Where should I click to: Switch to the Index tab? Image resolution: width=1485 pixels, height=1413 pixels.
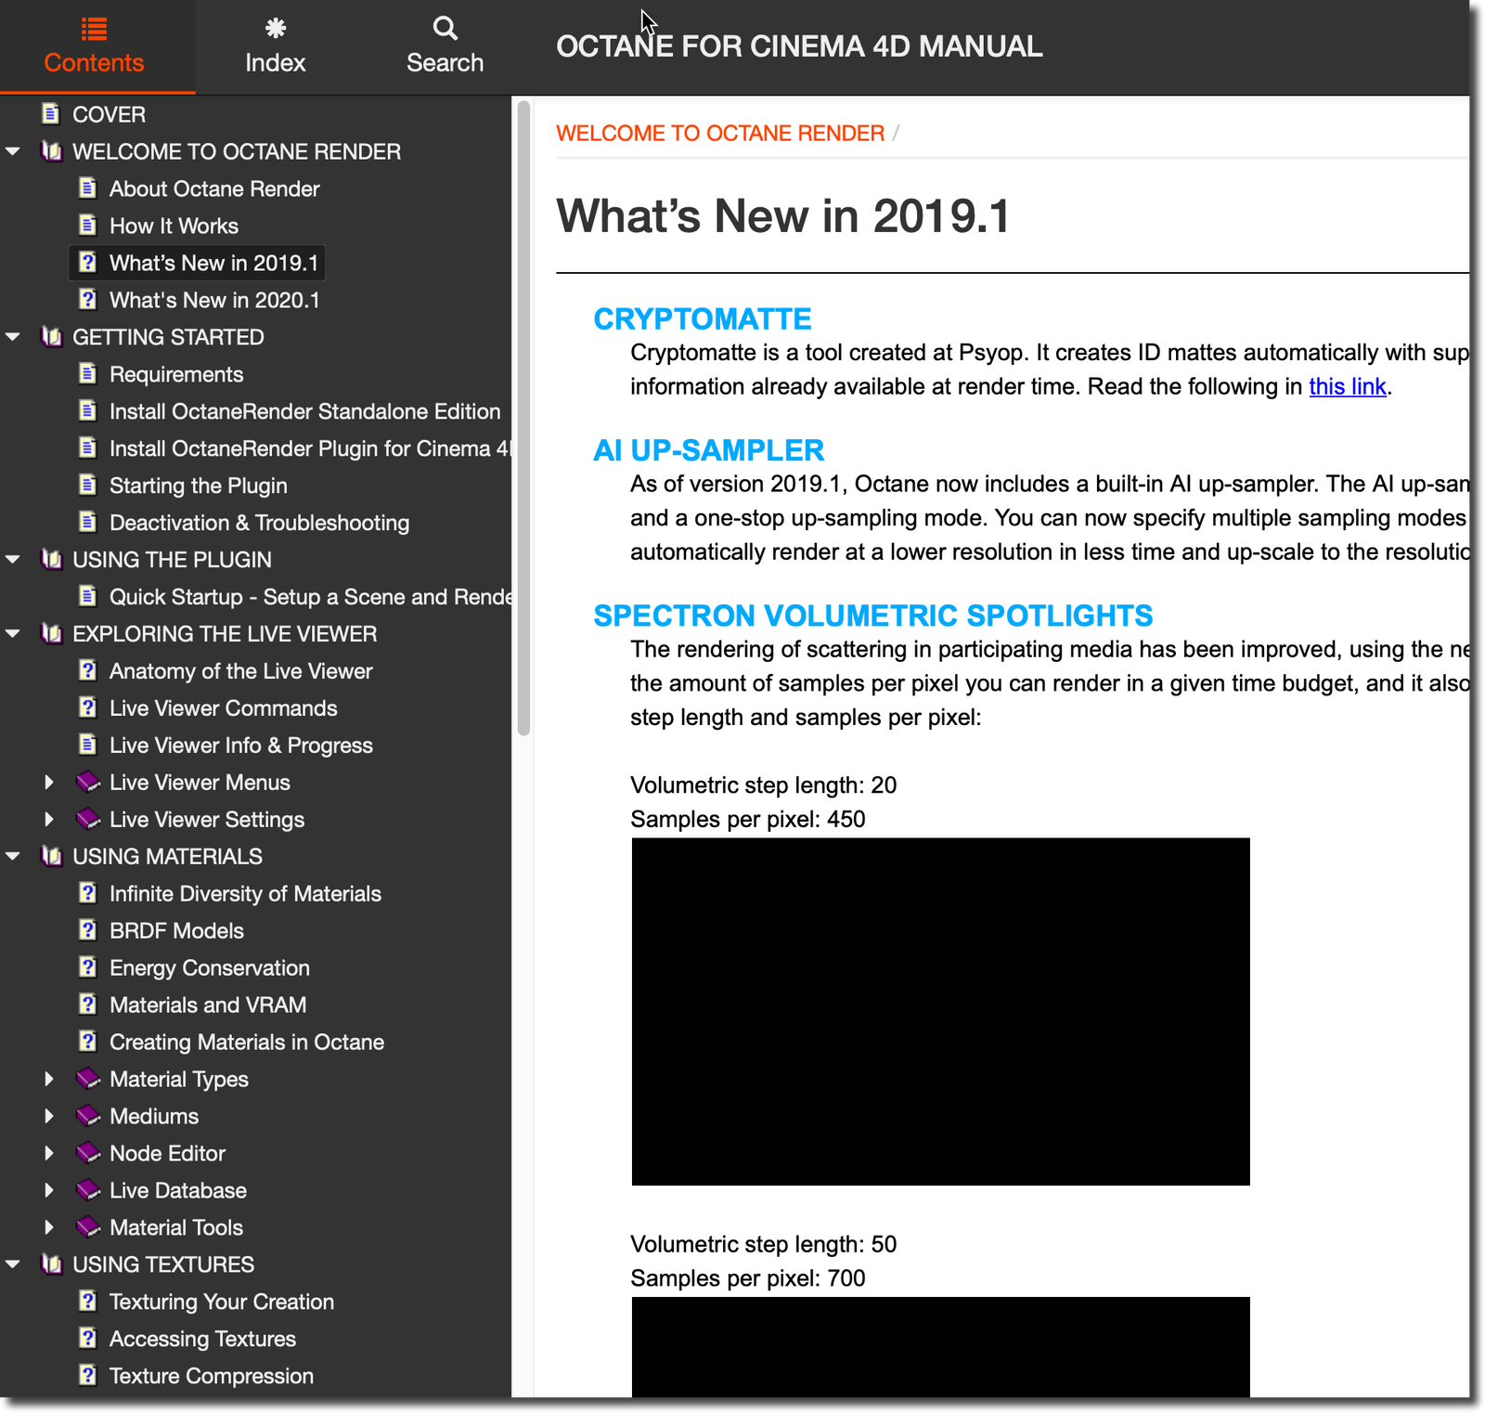click(x=276, y=46)
